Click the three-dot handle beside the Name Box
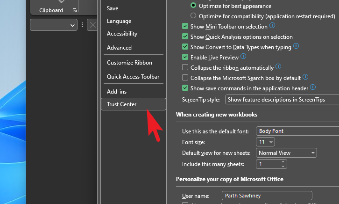The height and width of the screenshot is (204, 339). point(82,25)
